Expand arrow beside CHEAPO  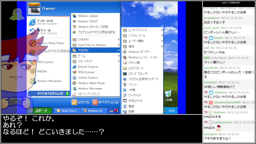coord(119,39)
